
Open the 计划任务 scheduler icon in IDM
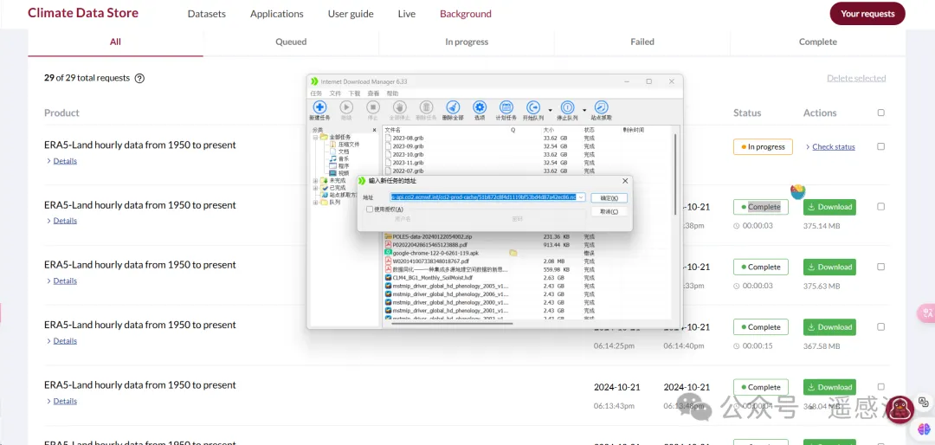(x=506, y=107)
